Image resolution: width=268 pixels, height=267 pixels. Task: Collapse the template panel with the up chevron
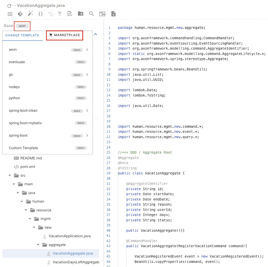click(x=95, y=34)
